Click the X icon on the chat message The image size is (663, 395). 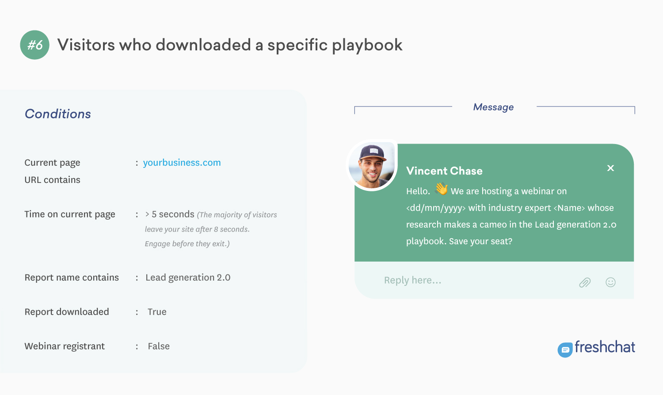(x=610, y=168)
